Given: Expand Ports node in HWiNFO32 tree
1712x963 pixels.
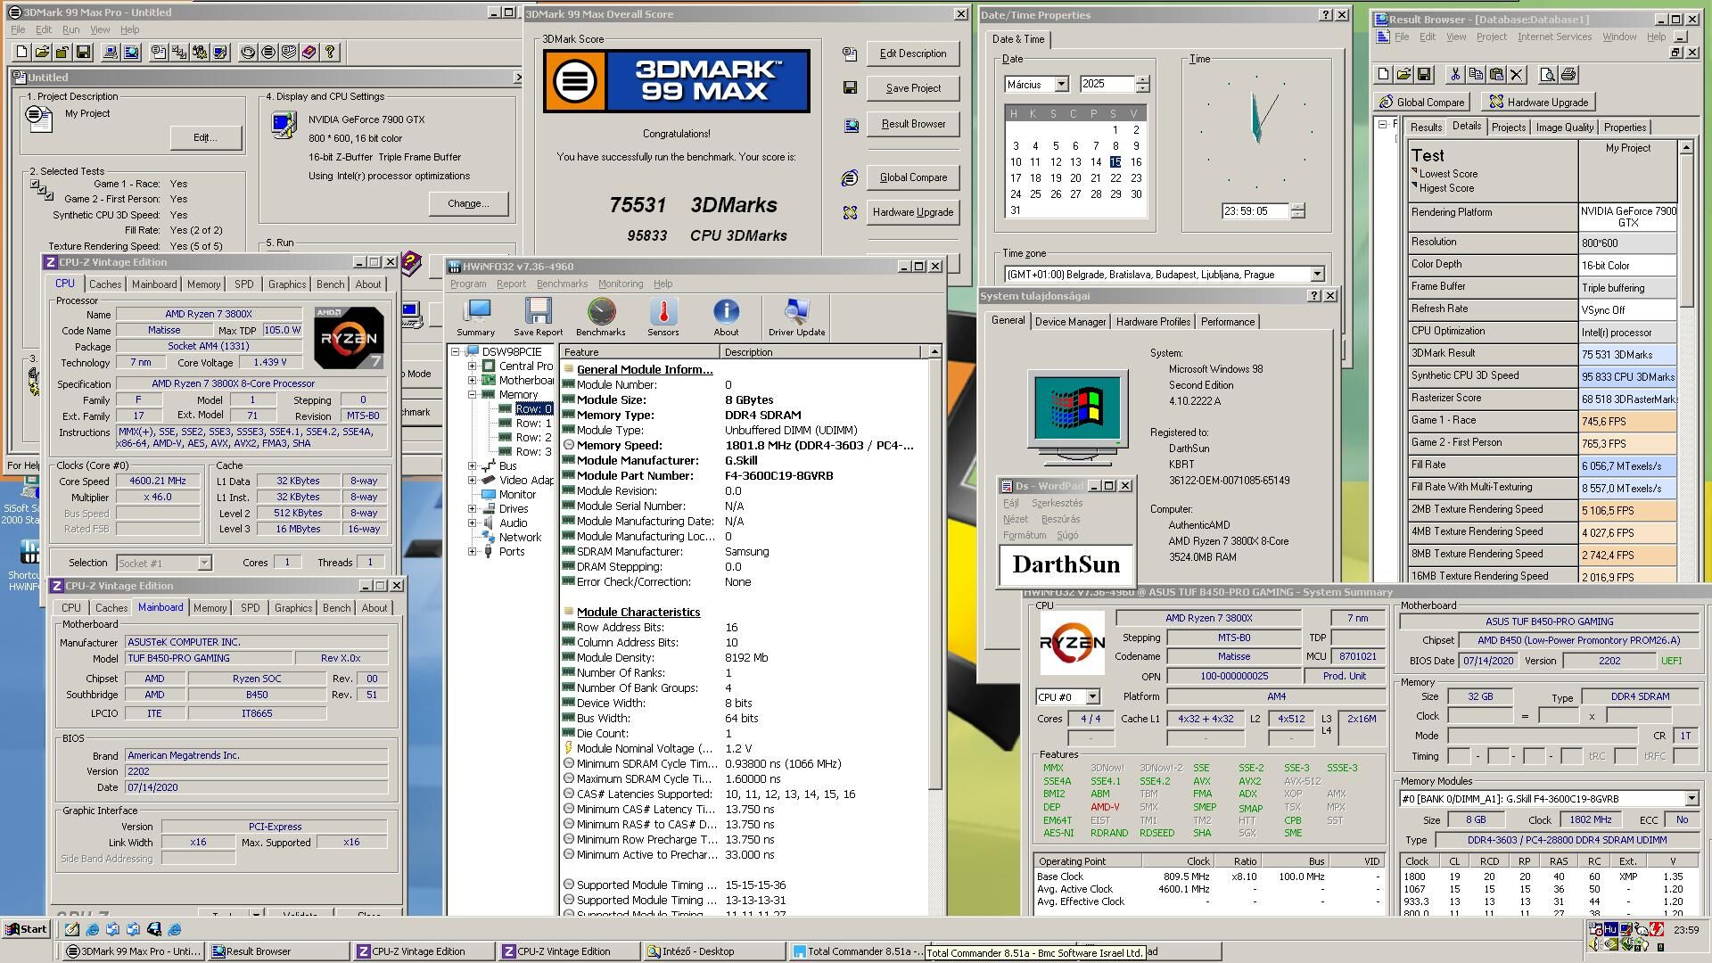Looking at the screenshot, I should click(x=473, y=552).
